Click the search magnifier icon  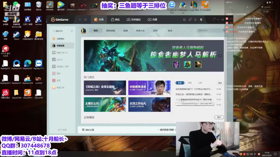tap(224, 31)
